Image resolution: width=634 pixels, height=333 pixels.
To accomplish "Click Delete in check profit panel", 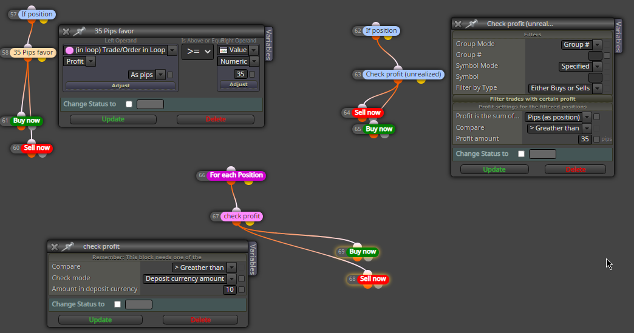I will [x=200, y=320].
